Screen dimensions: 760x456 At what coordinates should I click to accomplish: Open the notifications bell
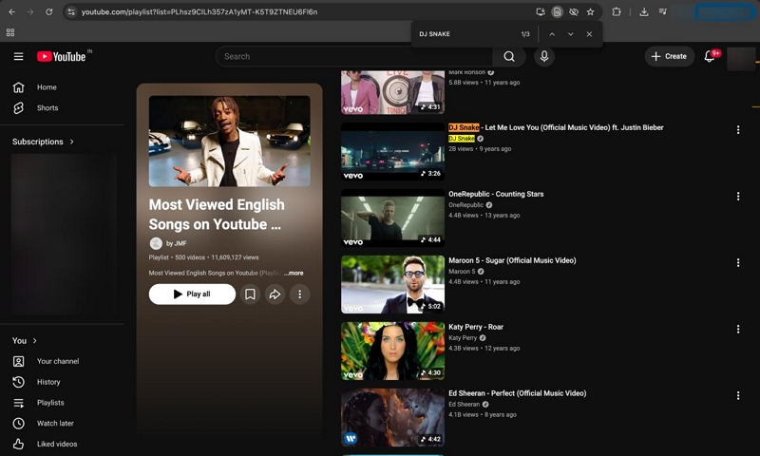(710, 56)
